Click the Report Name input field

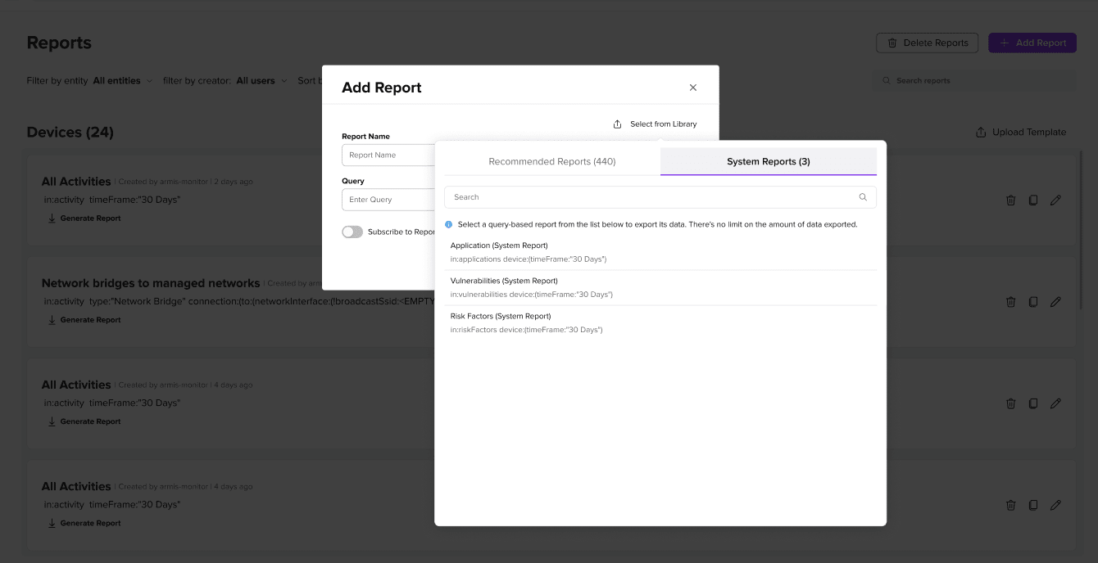click(388, 155)
